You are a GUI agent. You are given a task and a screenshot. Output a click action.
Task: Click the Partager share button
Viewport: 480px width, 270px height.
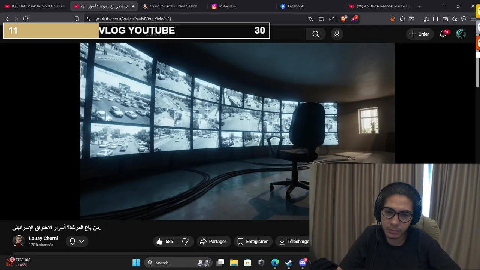(x=213, y=241)
